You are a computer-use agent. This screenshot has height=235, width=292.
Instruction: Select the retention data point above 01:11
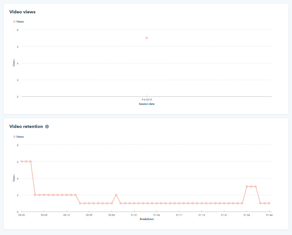(179, 203)
